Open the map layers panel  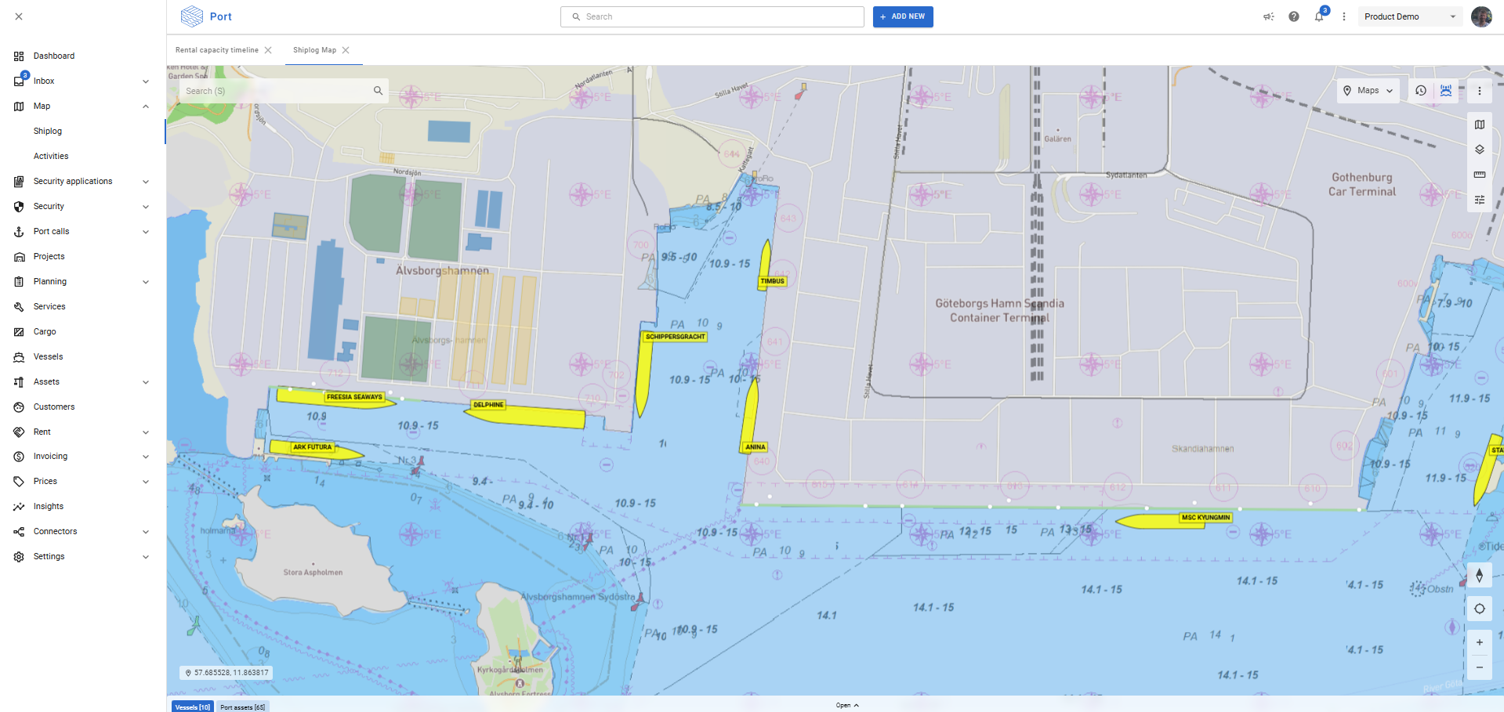tap(1479, 150)
